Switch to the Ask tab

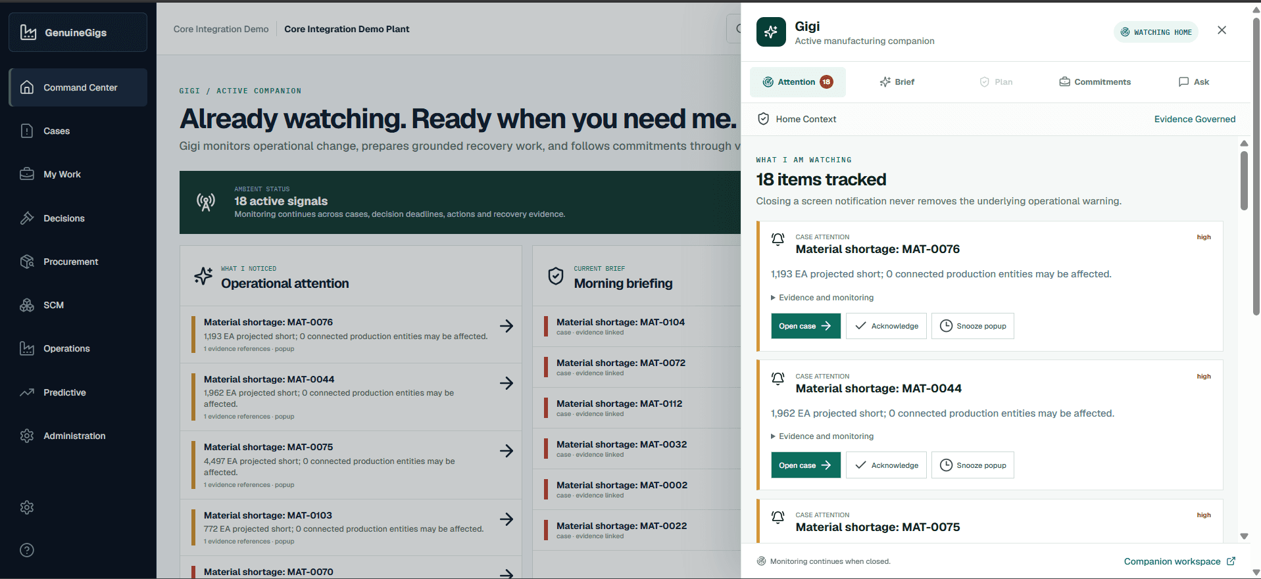click(1194, 82)
